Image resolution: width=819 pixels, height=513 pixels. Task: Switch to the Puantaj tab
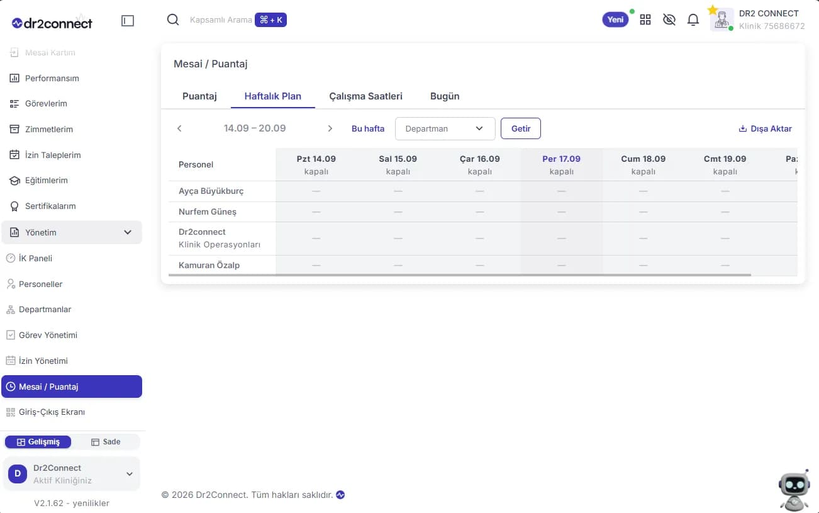click(199, 96)
